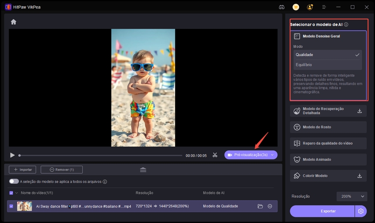The height and width of the screenshot is (223, 375).
Task: Click the video playback progress slider
Action: coord(100,155)
